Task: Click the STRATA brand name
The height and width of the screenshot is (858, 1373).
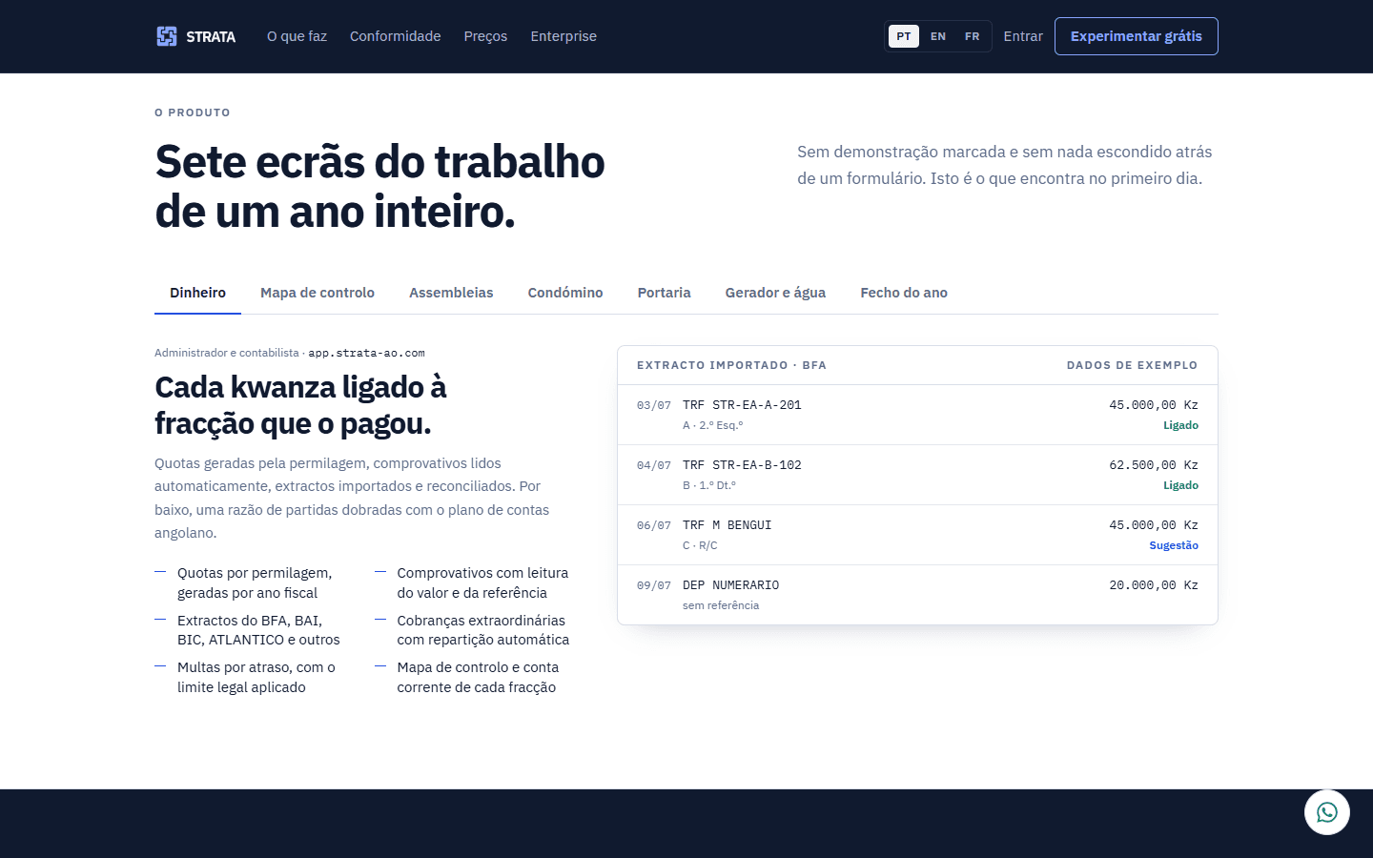Action: tap(211, 37)
